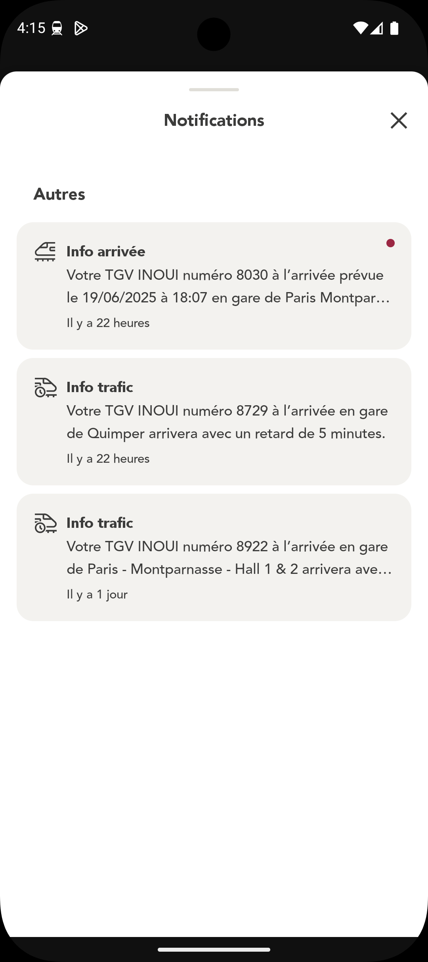Tap the sheet drag handle at top
Image resolution: width=428 pixels, height=962 pixels.
214,90
